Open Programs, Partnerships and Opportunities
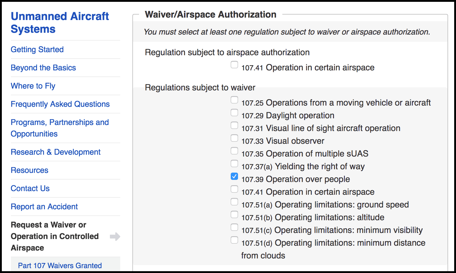The image size is (456, 273). coord(60,128)
